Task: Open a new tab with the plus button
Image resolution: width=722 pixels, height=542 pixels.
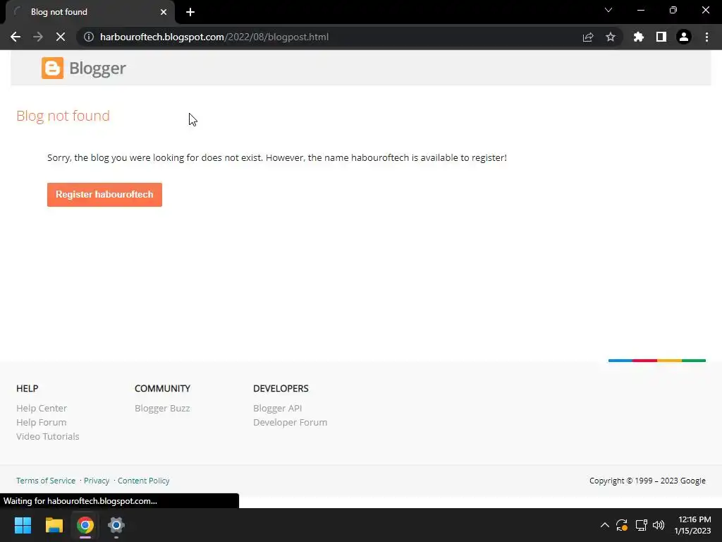Action: point(190,12)
